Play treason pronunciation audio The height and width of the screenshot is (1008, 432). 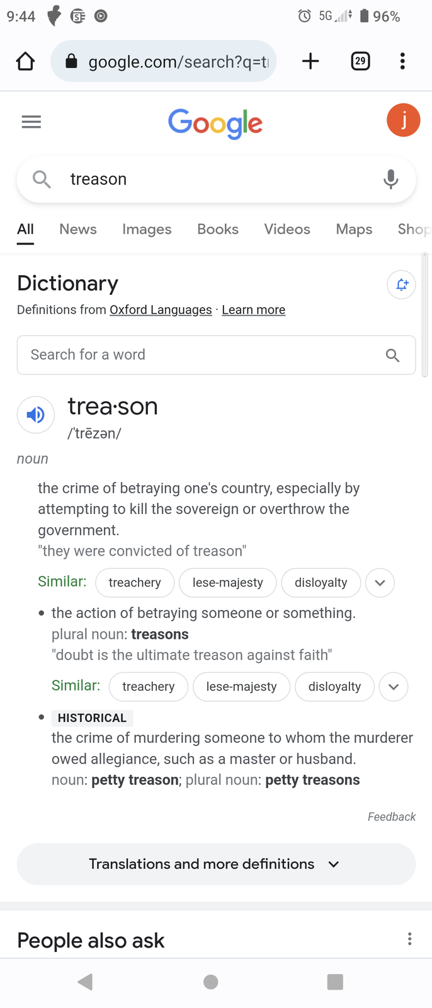coord(36,415)
